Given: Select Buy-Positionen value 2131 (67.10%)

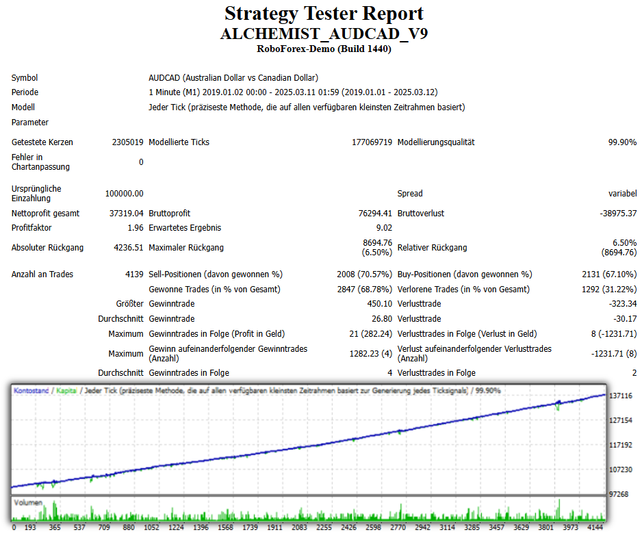Looking at the screenshot, I should [609, 274].
